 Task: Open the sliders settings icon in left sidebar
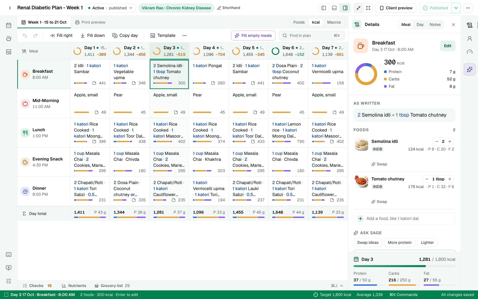tap(9, 281)
